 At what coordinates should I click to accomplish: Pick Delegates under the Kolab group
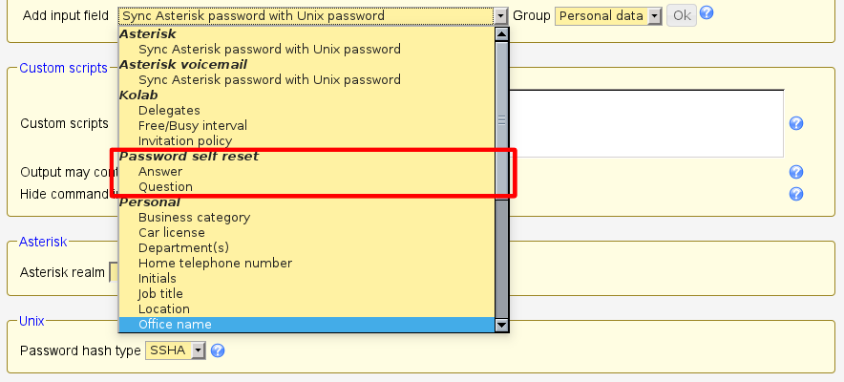click(169, 111)
